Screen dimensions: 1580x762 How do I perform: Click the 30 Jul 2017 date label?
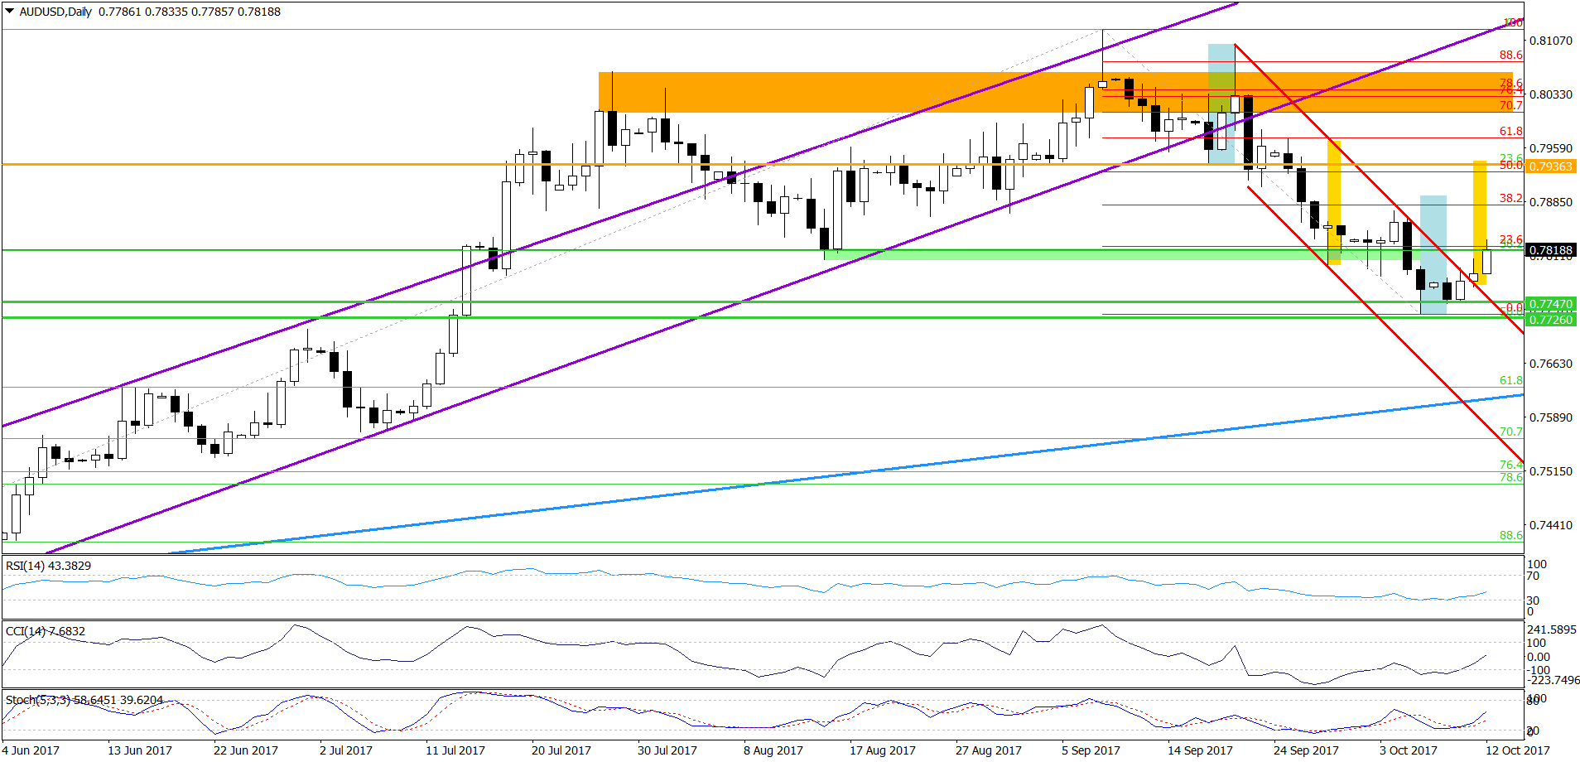667,750
